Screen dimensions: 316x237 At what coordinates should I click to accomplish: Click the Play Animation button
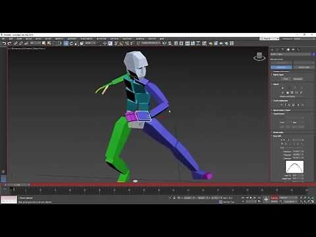251,197
